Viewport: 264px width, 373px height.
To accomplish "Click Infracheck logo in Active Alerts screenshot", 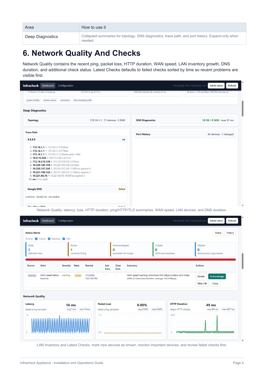I will click(31, 221).
